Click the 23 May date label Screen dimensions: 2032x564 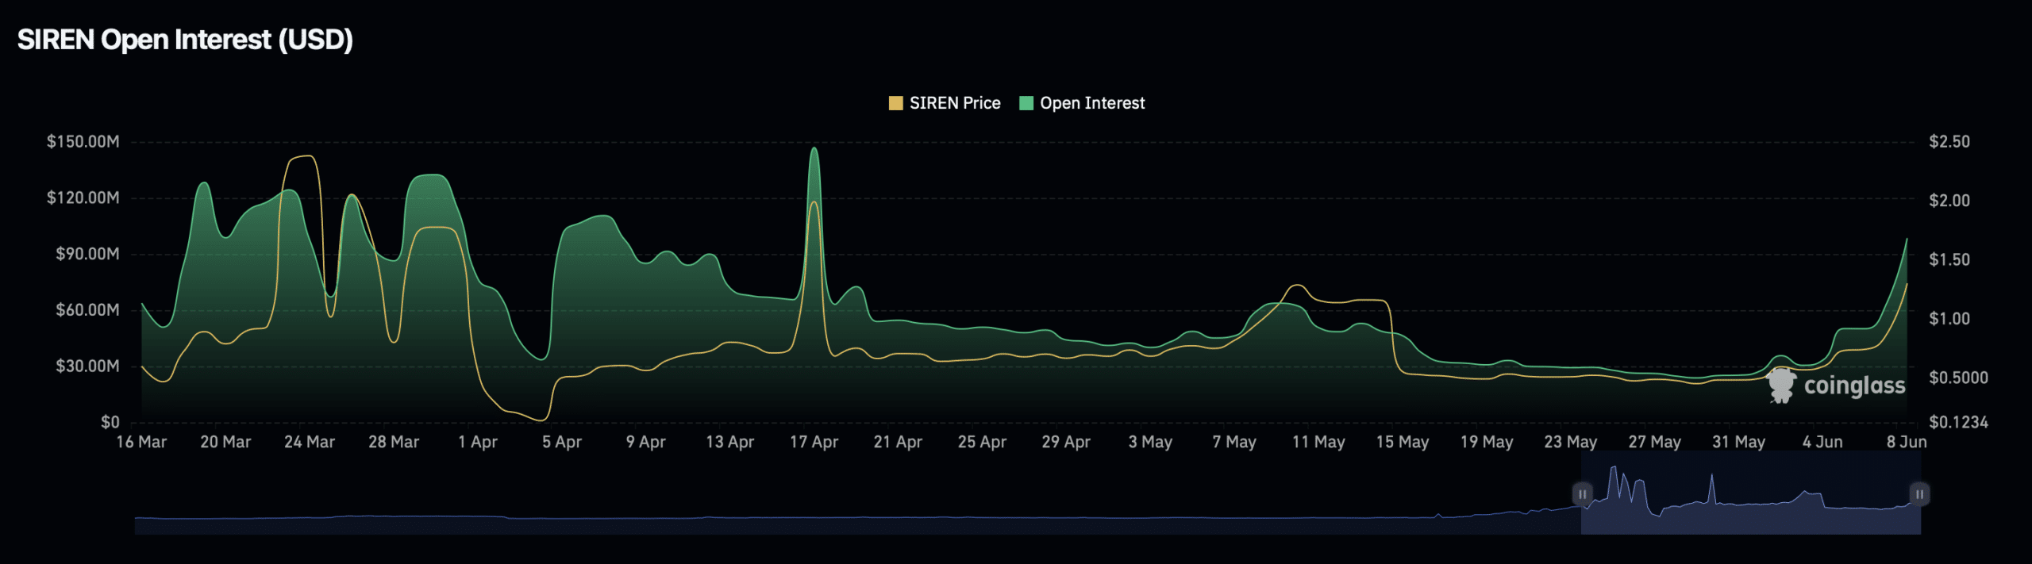tap(1571, 442)
